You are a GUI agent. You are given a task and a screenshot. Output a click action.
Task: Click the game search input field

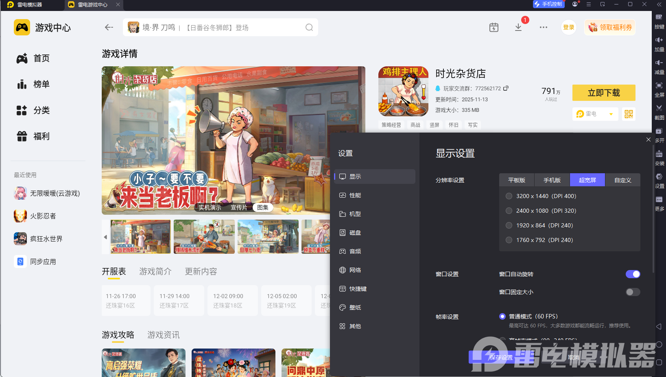pos(221,27)
